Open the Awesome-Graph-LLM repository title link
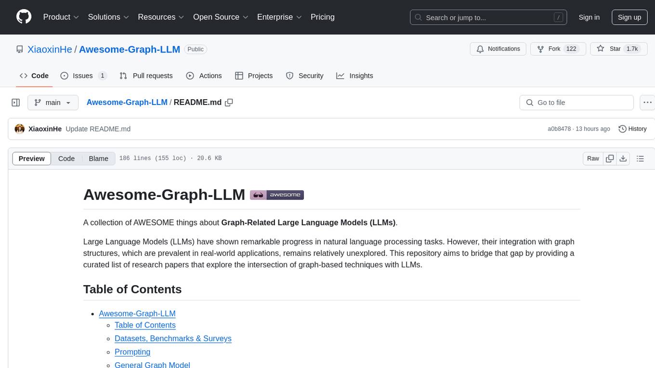Screen dimensions: 655x368 [x=130, y=49]
